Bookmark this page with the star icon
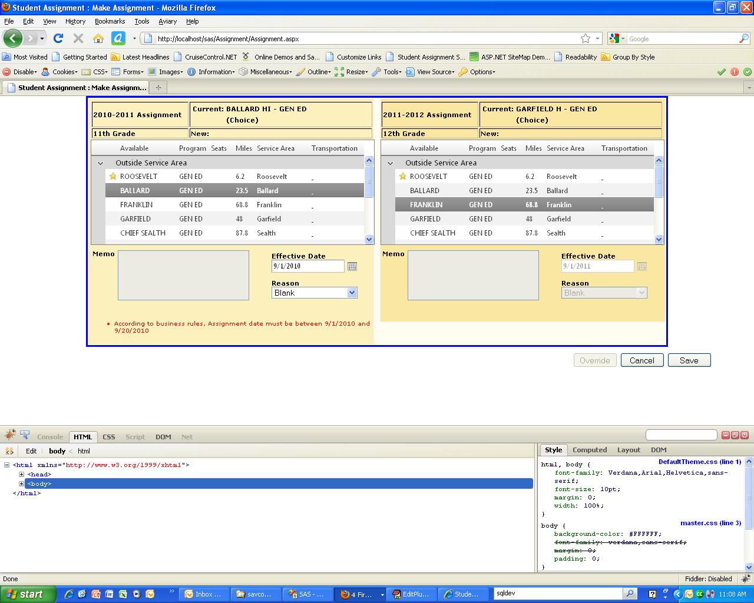Viewport: 754px width, 603px height. coord(585,39)
